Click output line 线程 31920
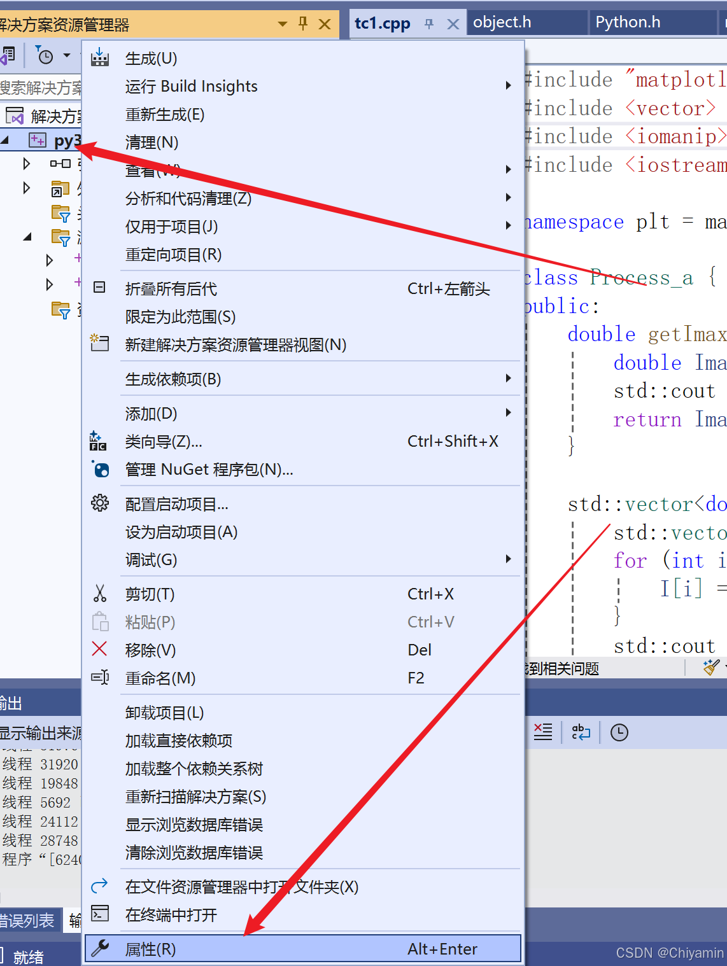Image resolution: width=727 pixels, height=966 pixels. pyautogui.click(x=41, y=764)
